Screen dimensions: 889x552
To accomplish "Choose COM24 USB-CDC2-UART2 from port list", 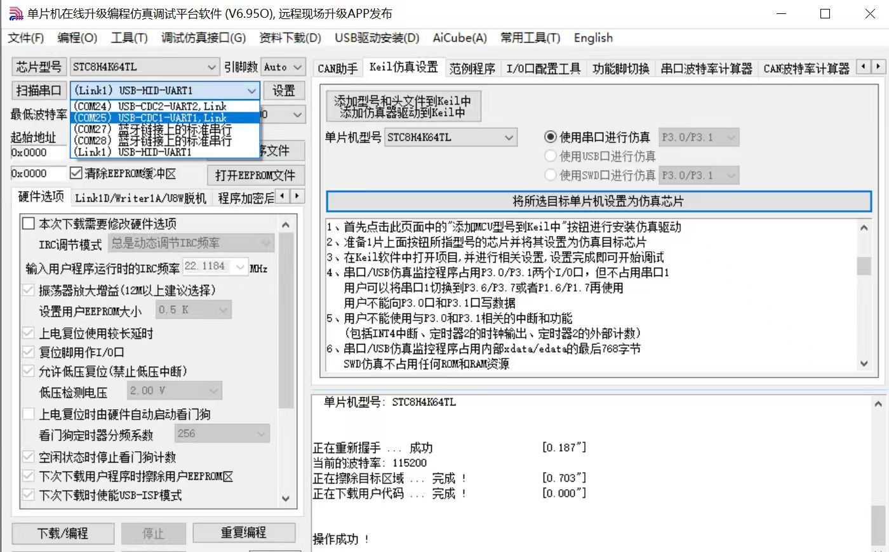I will [x=165, y=106].
